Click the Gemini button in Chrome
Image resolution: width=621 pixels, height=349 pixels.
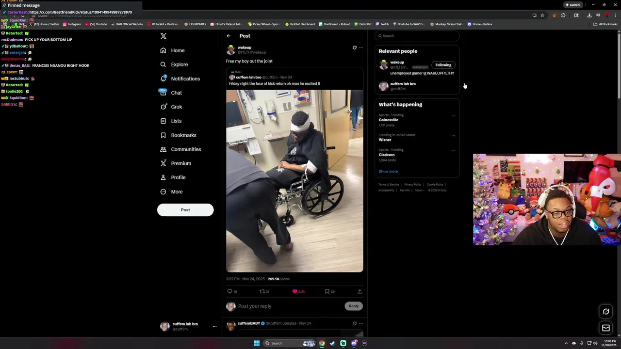click(573, 5)
